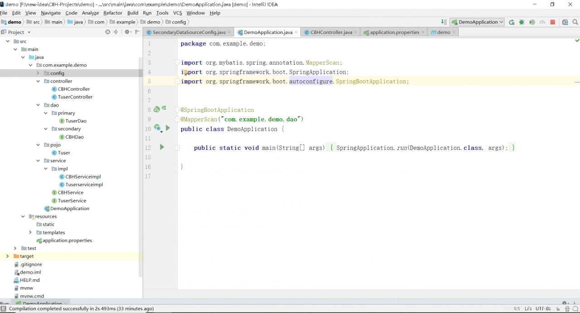Viewport: 580px width, 313px height.
Task: Stop the running application red square
Action: click(x=552, y=22)
